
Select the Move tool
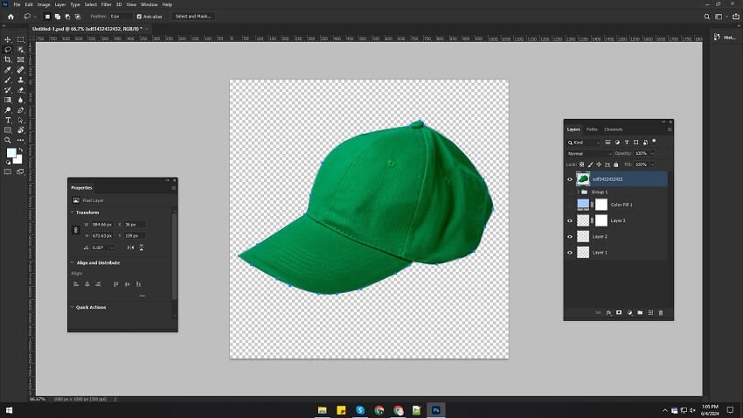(x=8, y=40)
